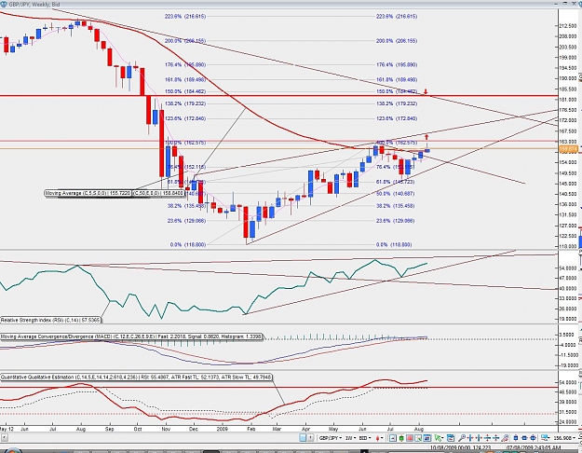Select the Relative Strength Index (RSI) label
Screen dimensions: 582x453
50,320
